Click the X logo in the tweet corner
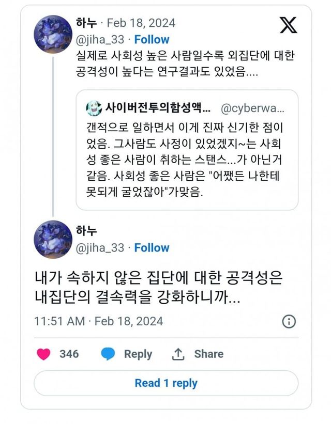 coord(289,25)
